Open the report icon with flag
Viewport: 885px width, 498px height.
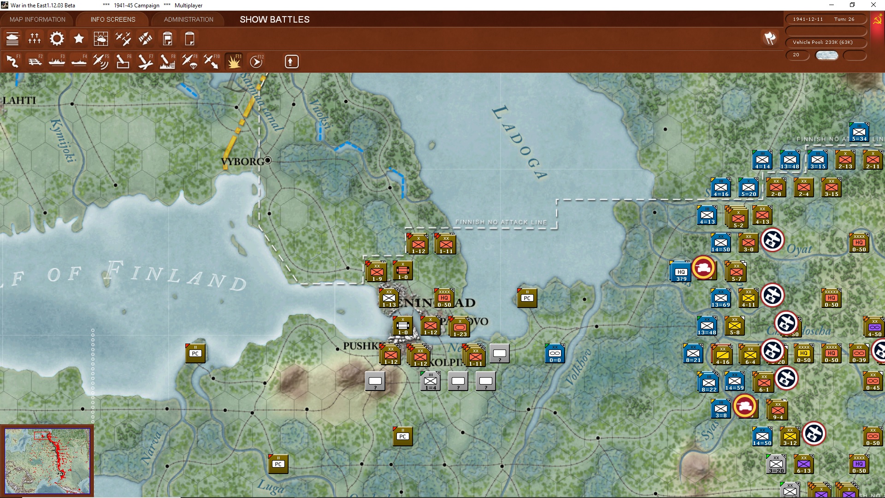pos(167,39)
